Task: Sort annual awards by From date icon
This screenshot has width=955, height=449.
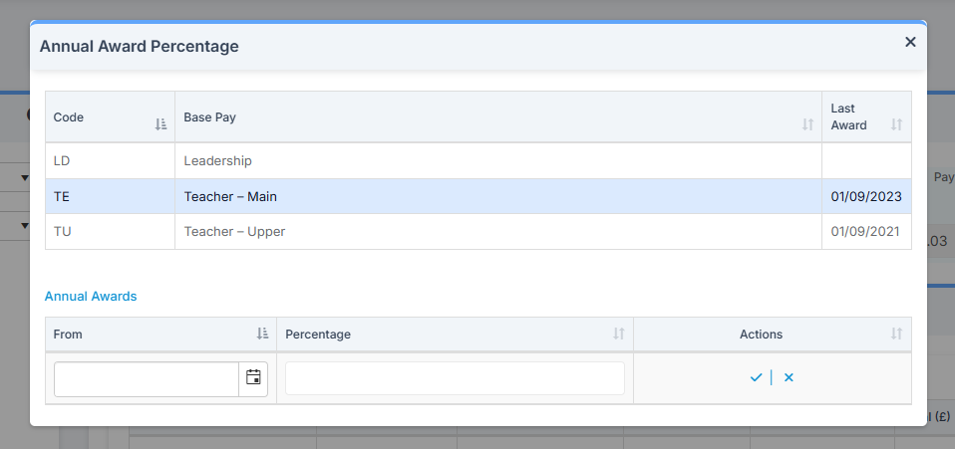Action: coord(262,335)
